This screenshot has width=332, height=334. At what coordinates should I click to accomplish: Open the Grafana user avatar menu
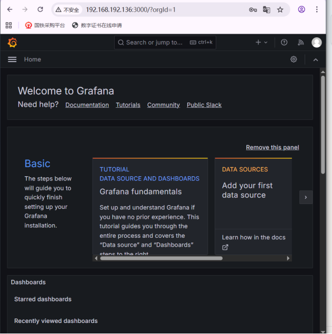tap(316, 43)
